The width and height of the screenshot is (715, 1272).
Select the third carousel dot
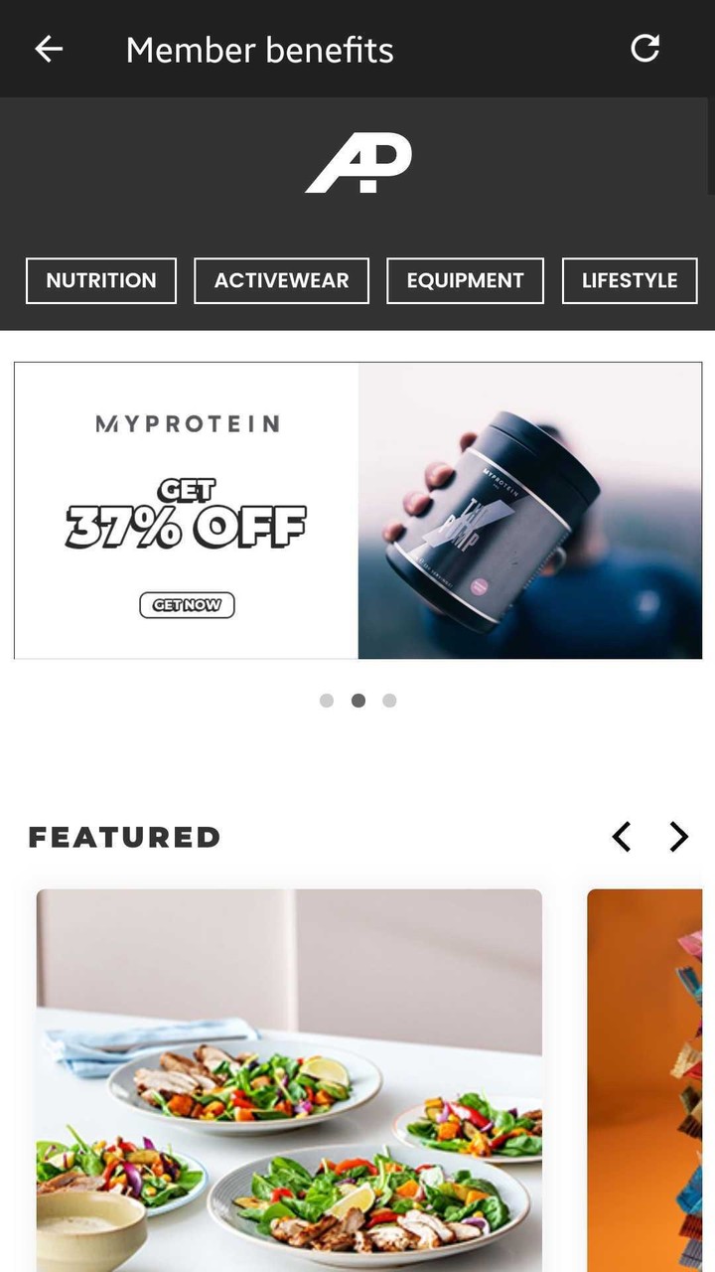[389, 701]
